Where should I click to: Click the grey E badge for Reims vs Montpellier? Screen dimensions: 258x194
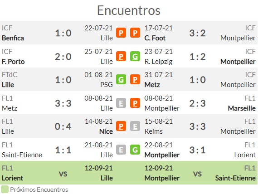pyautogui.click(x=135, y=126)
